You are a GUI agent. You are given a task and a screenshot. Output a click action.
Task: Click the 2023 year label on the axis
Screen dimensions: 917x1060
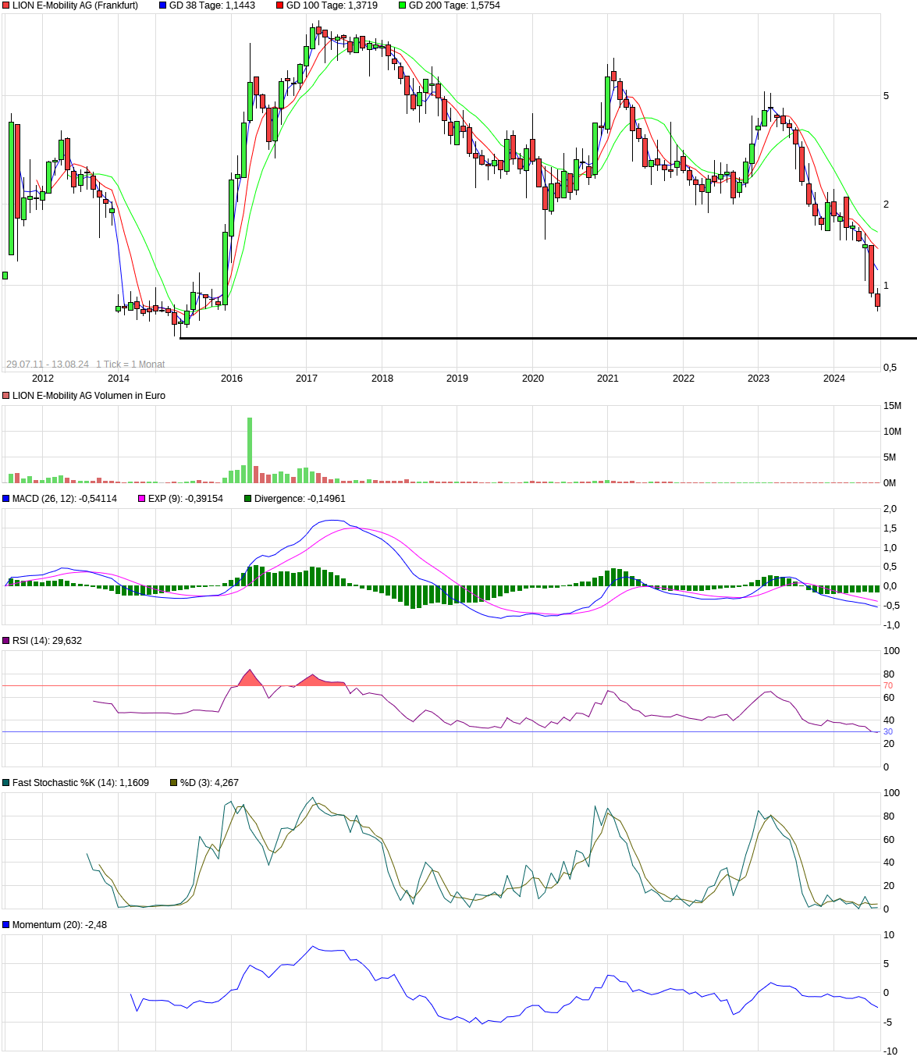(x=759, y=379)
